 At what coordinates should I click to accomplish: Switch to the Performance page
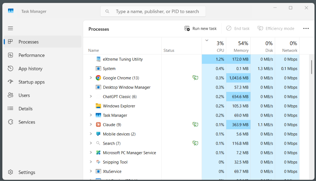43,55
